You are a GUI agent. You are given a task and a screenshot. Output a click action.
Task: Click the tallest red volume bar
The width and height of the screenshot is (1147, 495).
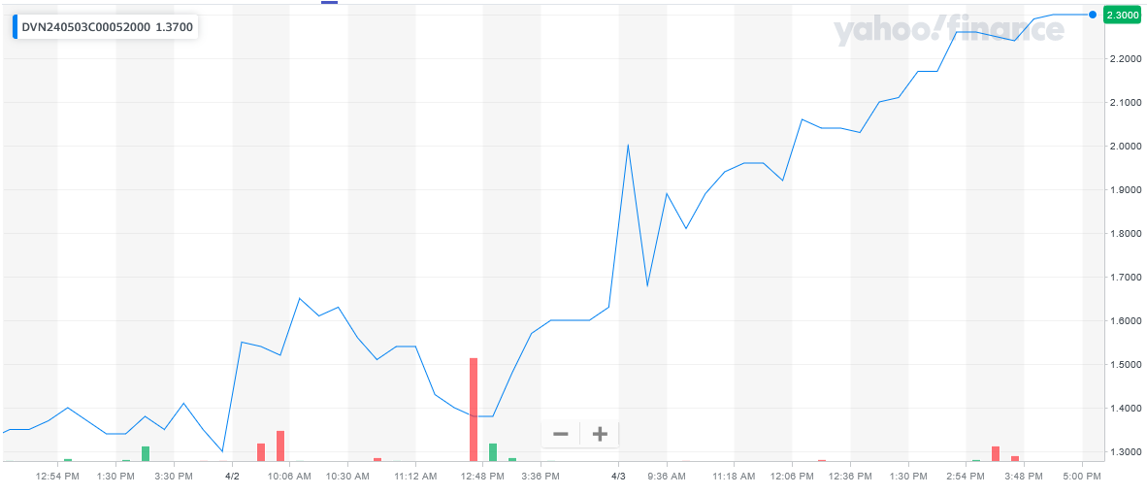pyautogui.click(x=474, y=409)
